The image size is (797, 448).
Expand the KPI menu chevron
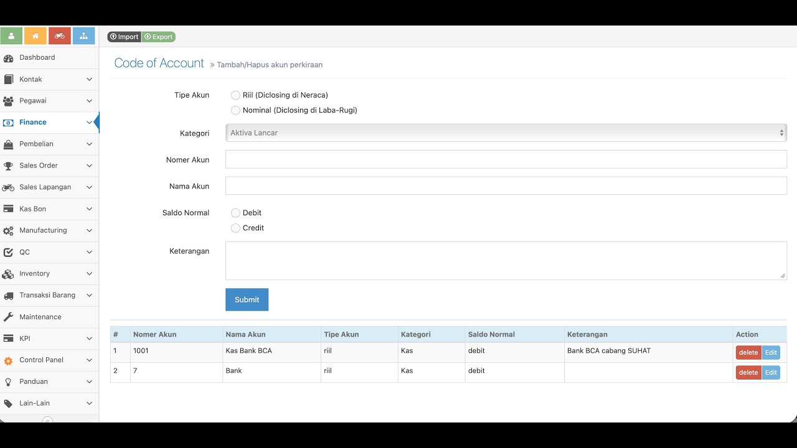(89, 338)
